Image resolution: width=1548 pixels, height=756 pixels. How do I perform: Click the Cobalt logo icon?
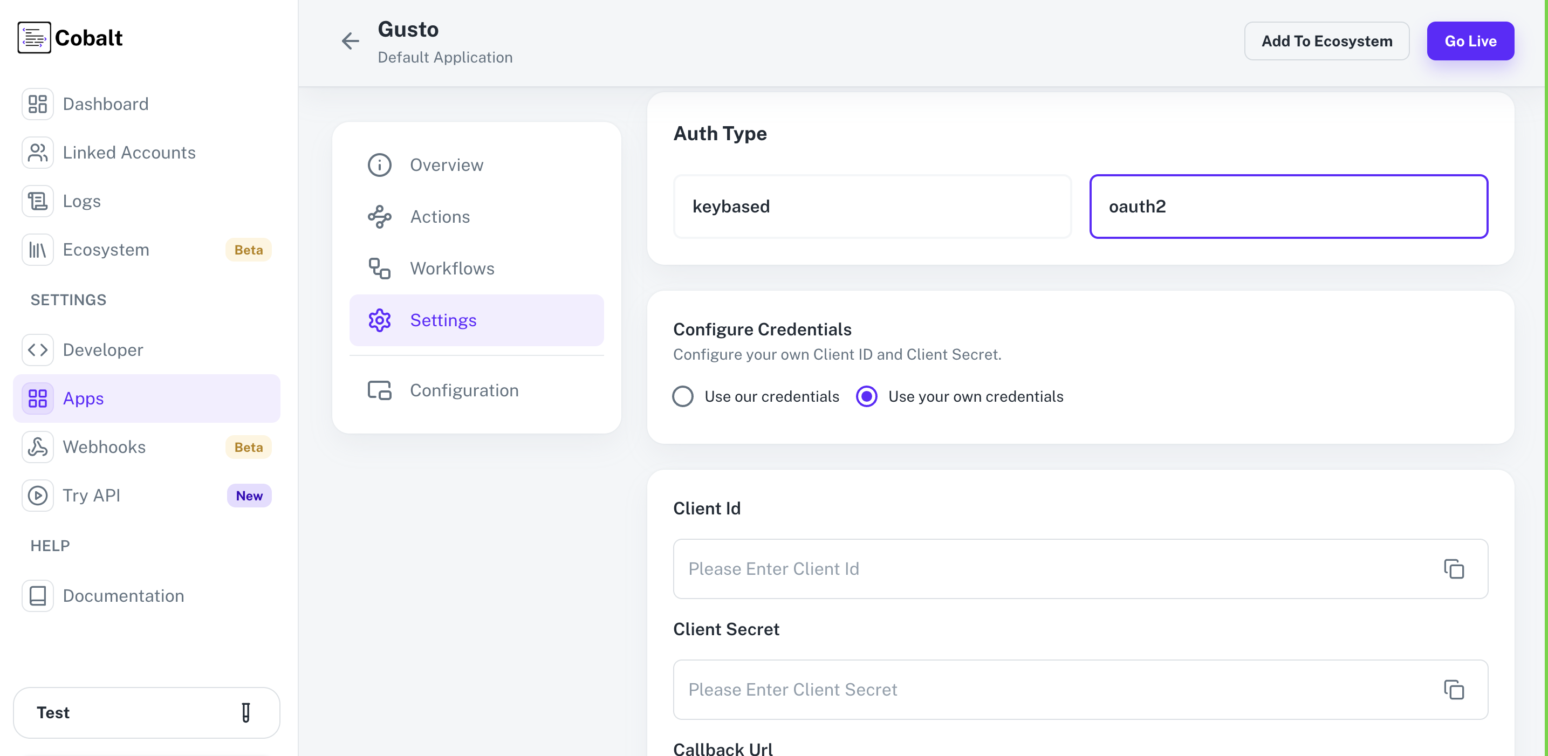pos(35,37)
